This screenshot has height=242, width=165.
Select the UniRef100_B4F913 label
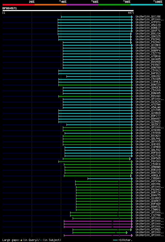(x=148, y=73)
